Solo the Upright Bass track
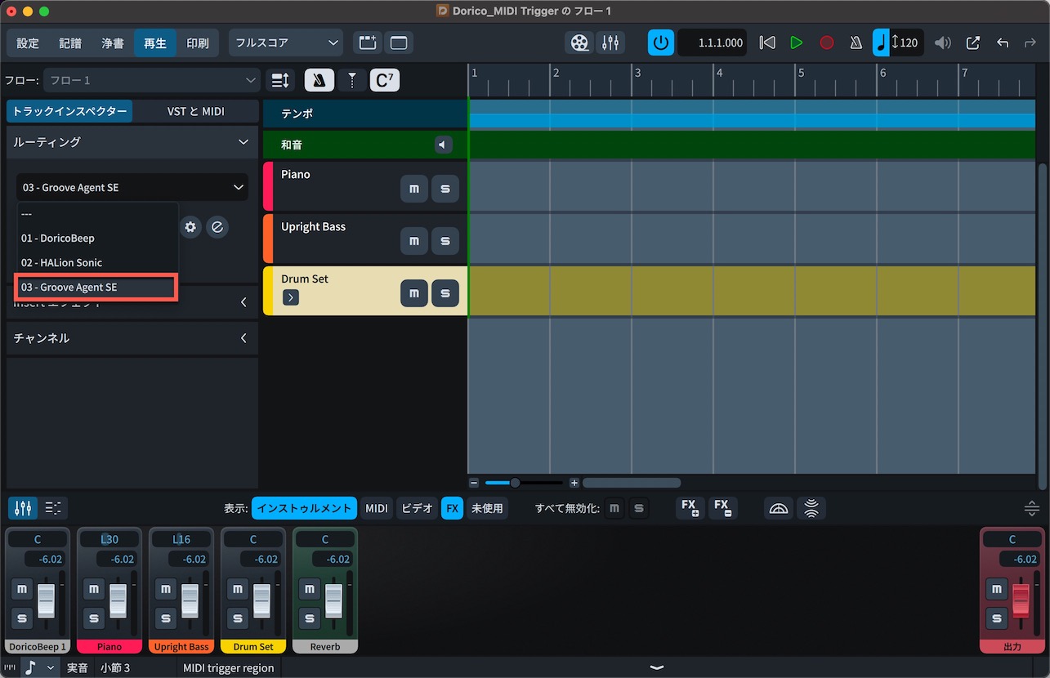This screenshot has height=678, width=1050. (x=445, y=241)
